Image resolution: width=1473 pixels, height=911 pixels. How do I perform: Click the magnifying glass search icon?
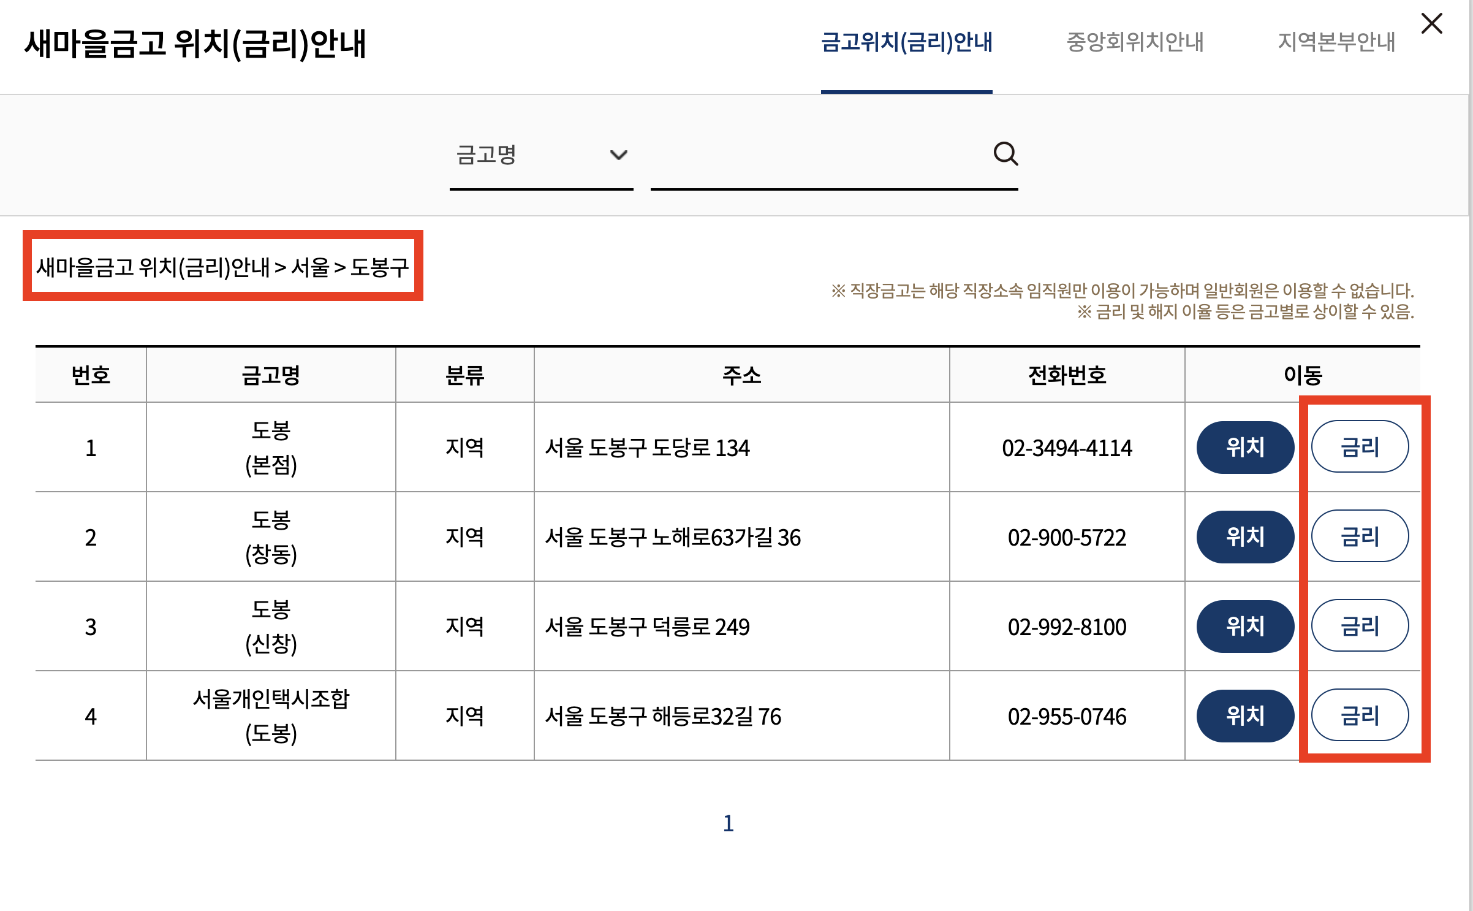(1005, 154)
